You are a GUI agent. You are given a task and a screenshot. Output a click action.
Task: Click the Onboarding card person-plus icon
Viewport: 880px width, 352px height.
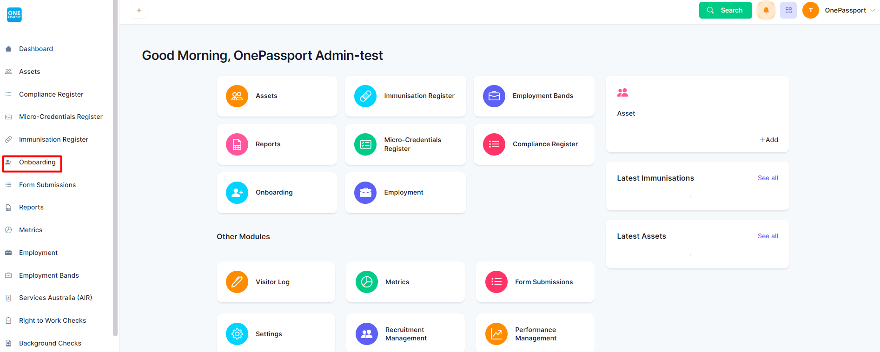pyautogui.click(x=237, y=193)
